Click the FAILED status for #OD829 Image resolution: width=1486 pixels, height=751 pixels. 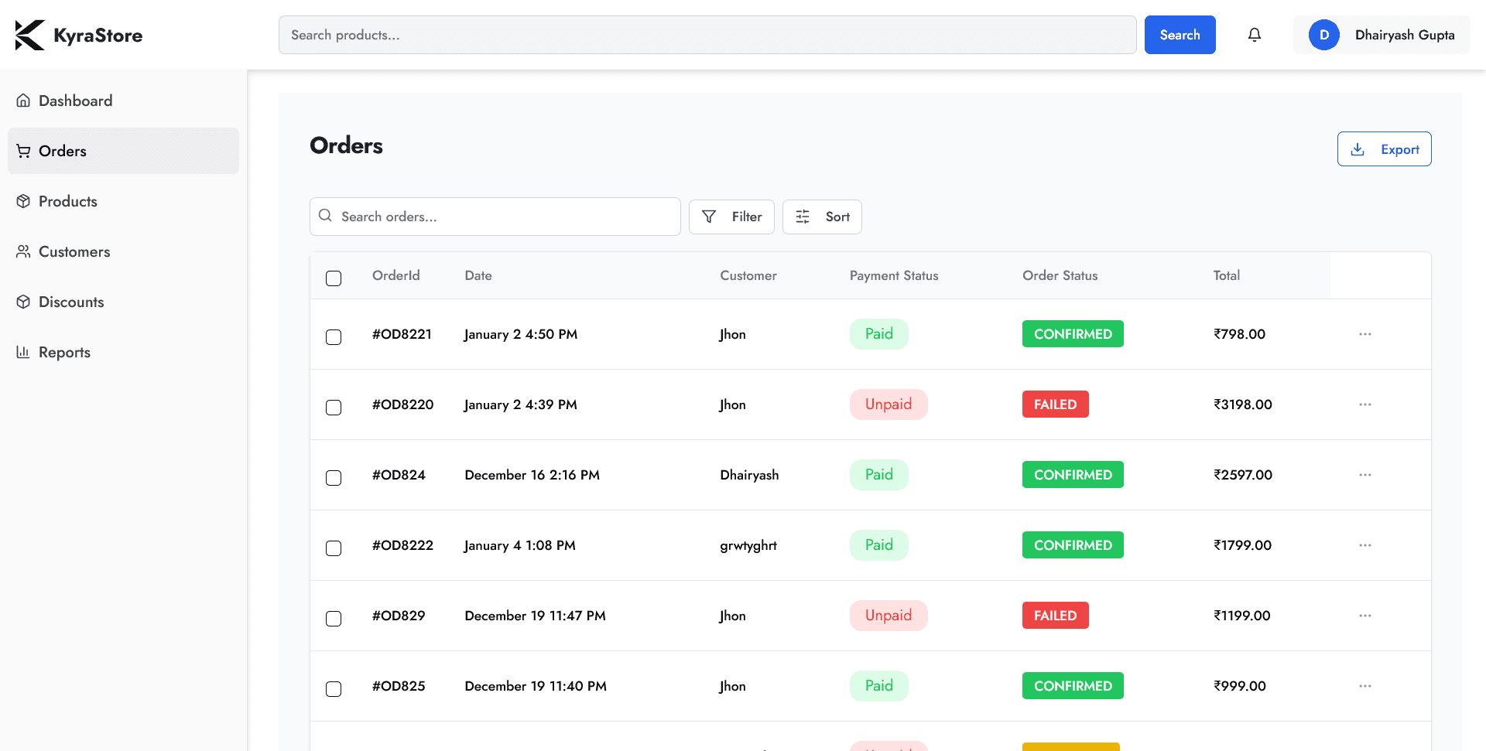click(x=1056, y=616)
